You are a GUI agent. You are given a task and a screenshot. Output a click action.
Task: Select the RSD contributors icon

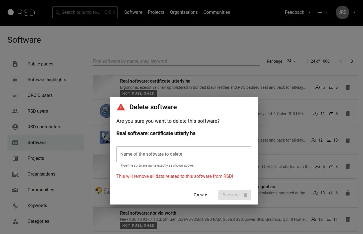(15, 127)
